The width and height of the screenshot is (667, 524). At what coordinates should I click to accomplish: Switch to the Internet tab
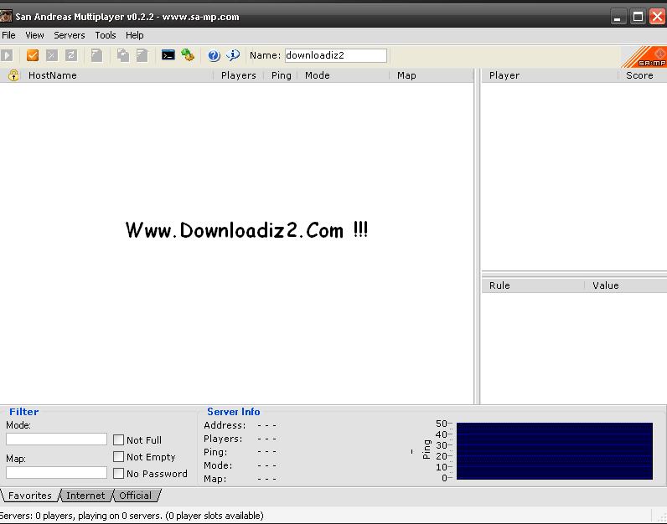coord(85,496)
